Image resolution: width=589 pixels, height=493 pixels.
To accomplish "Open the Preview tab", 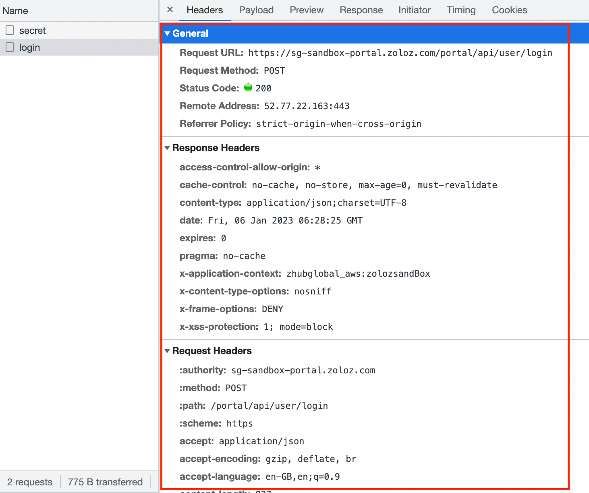I will point(307,10).
